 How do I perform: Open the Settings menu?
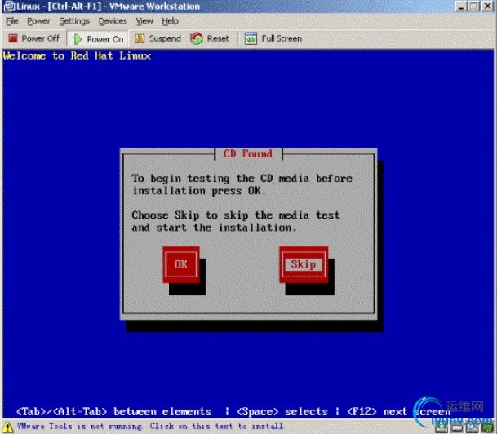(x=74, y=21)
